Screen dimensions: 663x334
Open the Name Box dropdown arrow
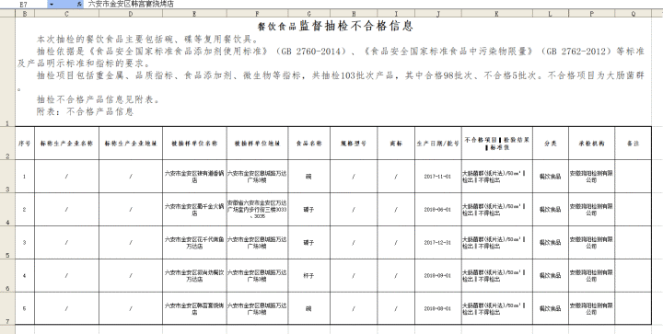coord(52,5)
